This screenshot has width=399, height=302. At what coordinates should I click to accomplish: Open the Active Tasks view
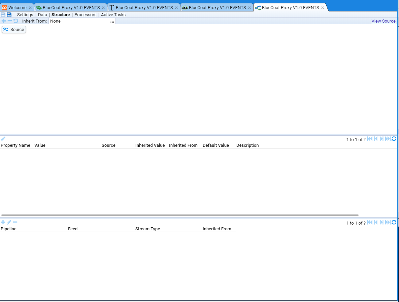113,15
